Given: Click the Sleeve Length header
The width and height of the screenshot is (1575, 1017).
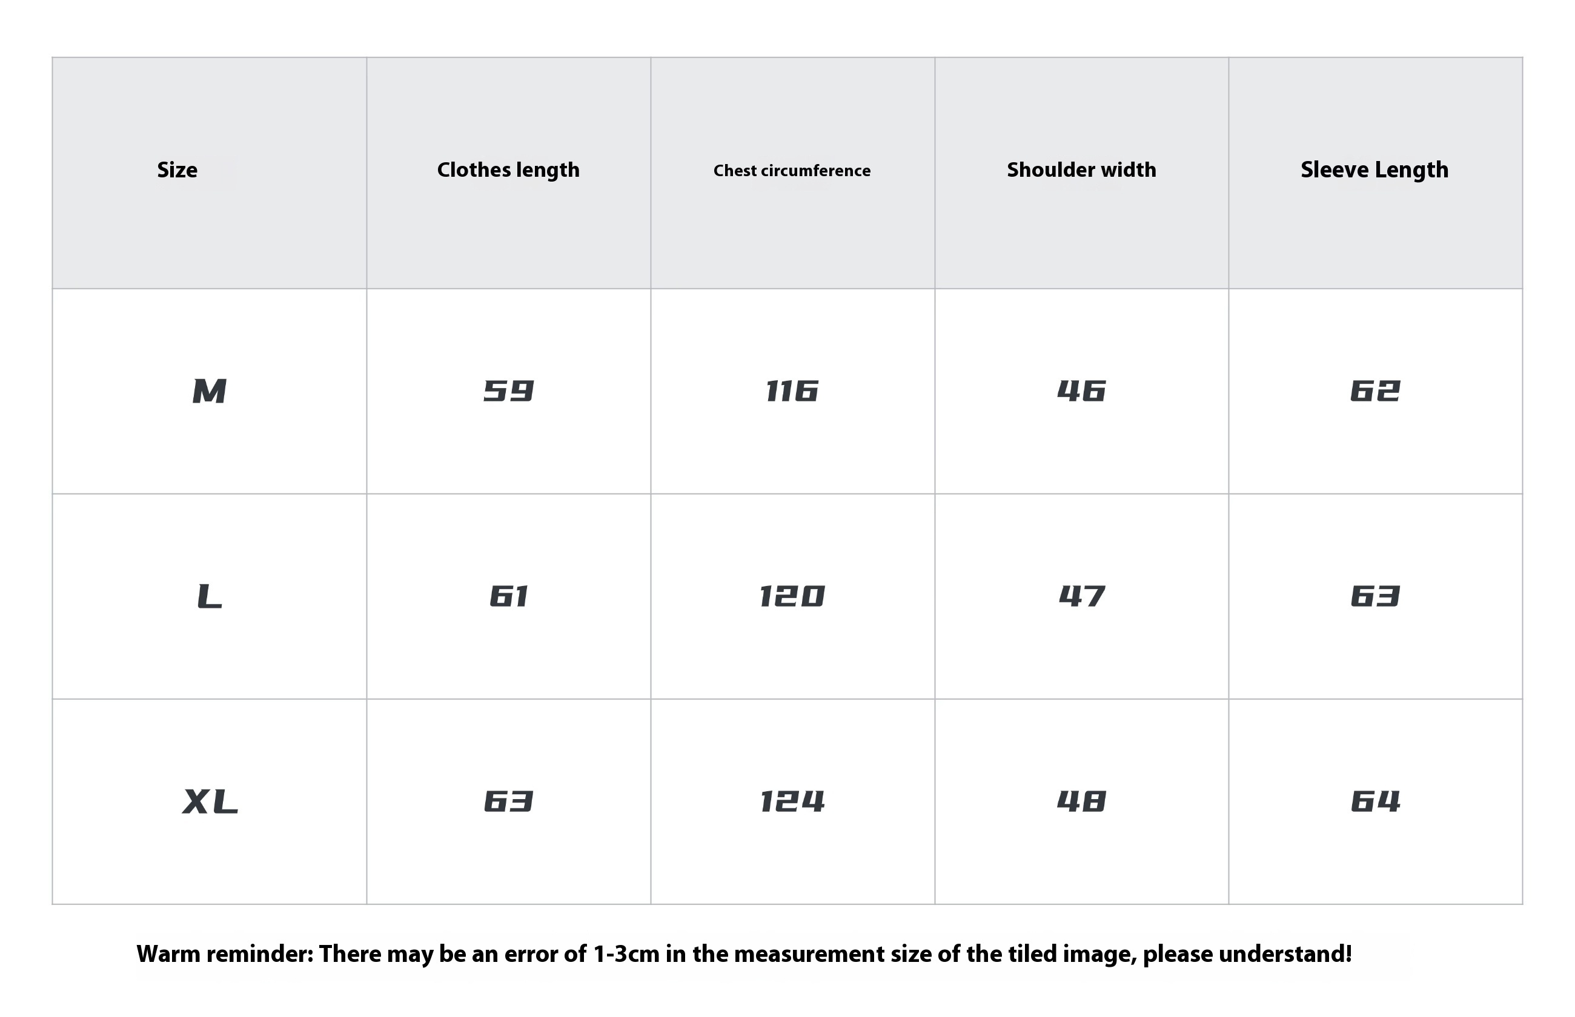Looking at the screenshot, I should pyautogui.click(x=1374, y=170).
